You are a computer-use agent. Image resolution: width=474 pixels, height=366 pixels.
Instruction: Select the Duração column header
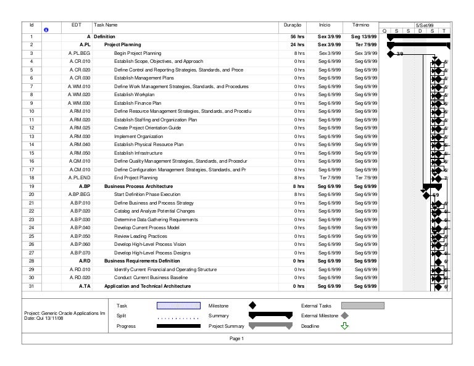coord(292,25)
